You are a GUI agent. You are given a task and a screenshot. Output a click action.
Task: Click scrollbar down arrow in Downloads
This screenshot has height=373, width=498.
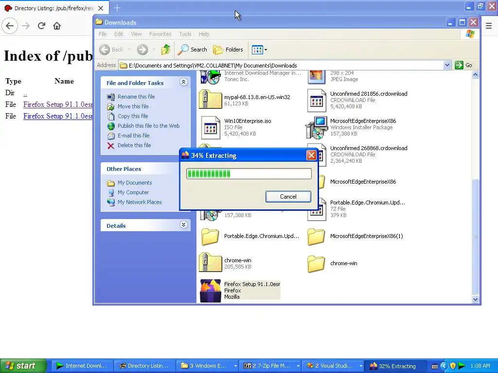pyautogui.click(x=475, y=299)
